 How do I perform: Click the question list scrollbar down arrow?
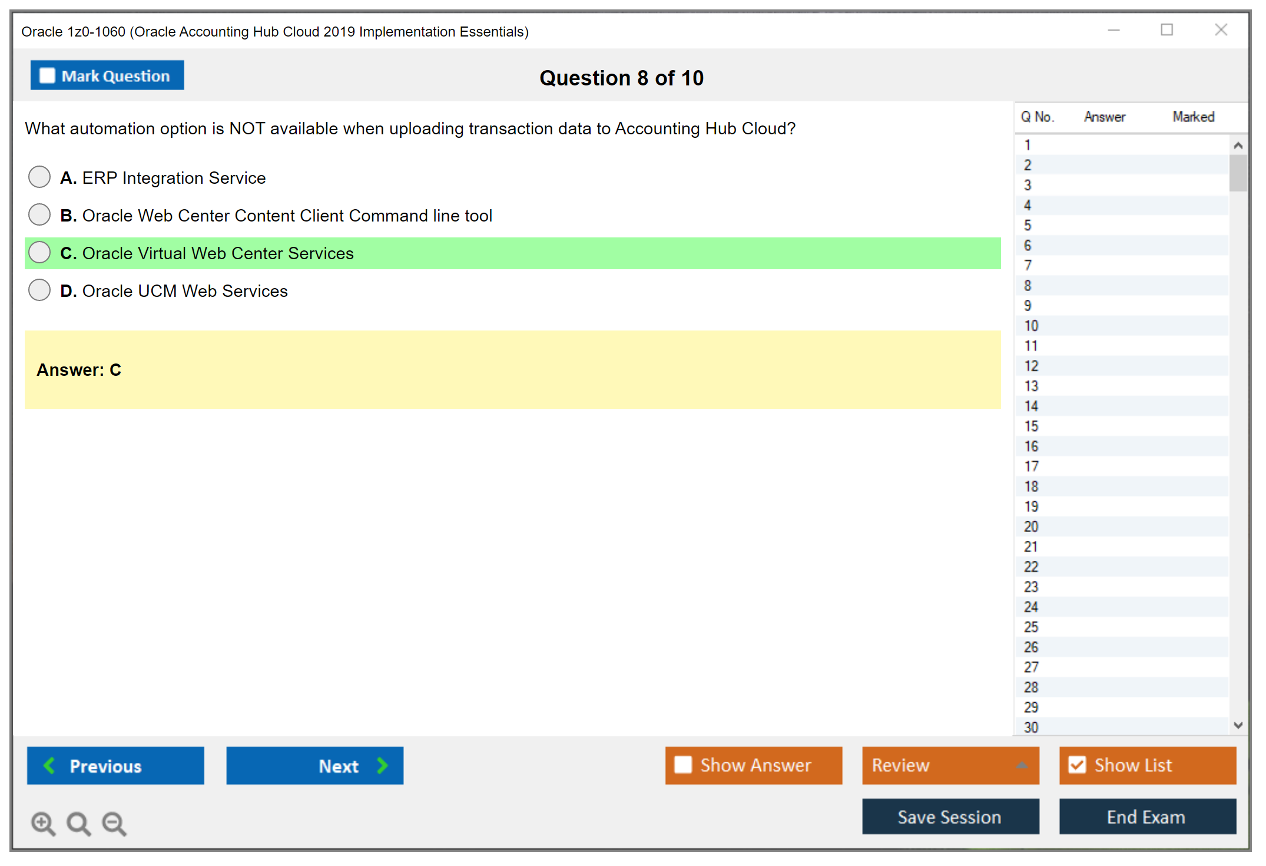[x=1238, y=726]
